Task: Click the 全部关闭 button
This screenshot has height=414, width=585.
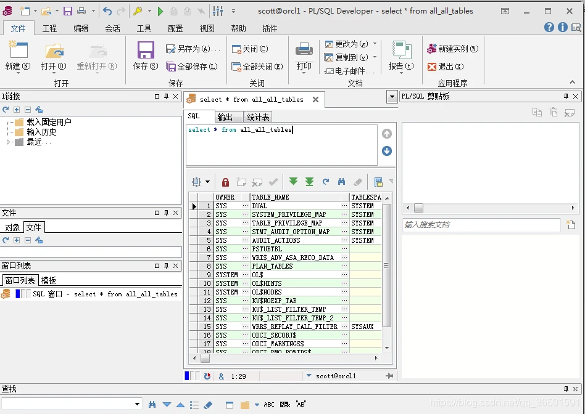Action: 257,67
